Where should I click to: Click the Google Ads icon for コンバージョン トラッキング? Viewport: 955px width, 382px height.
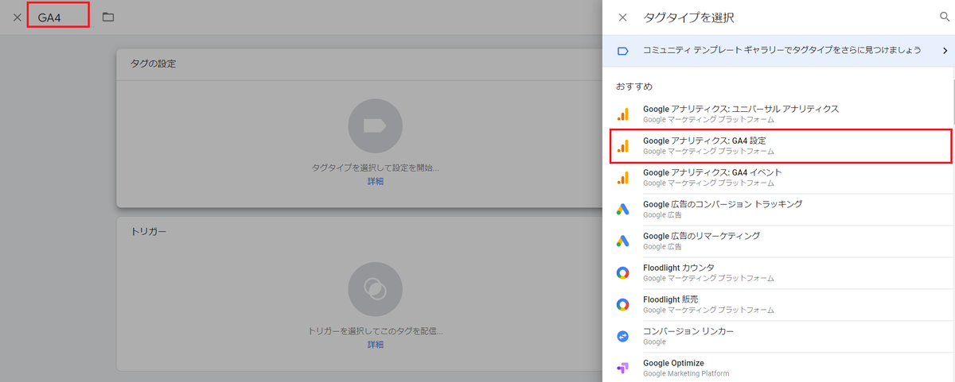623,209
